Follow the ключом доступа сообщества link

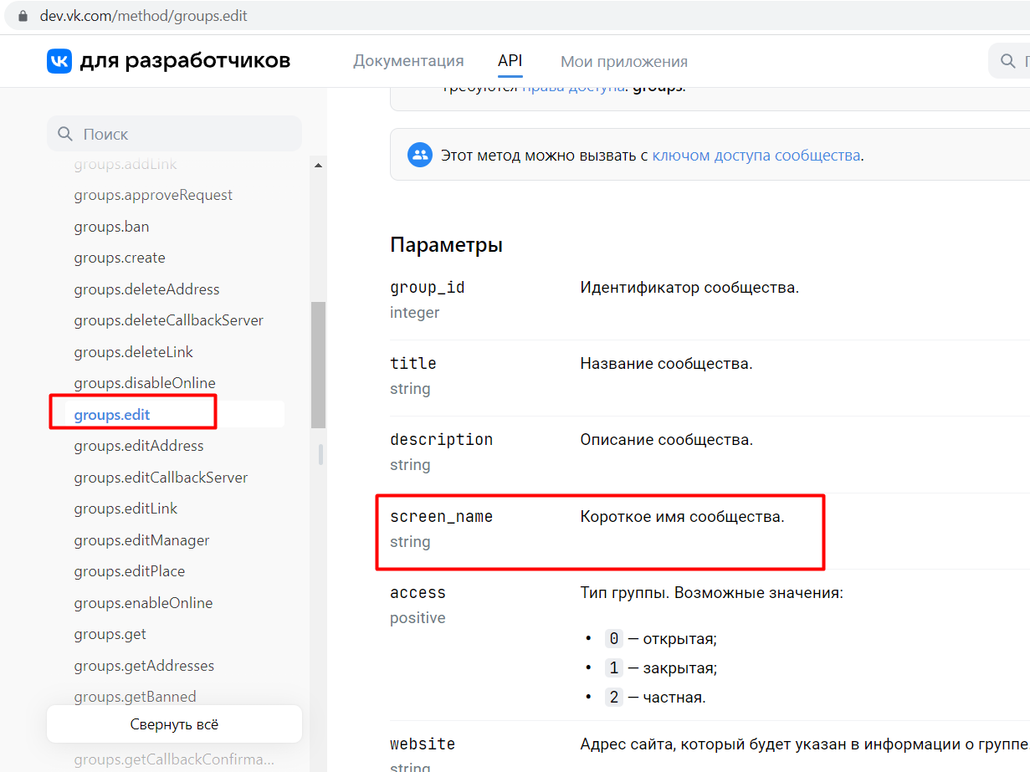point(756,155)
